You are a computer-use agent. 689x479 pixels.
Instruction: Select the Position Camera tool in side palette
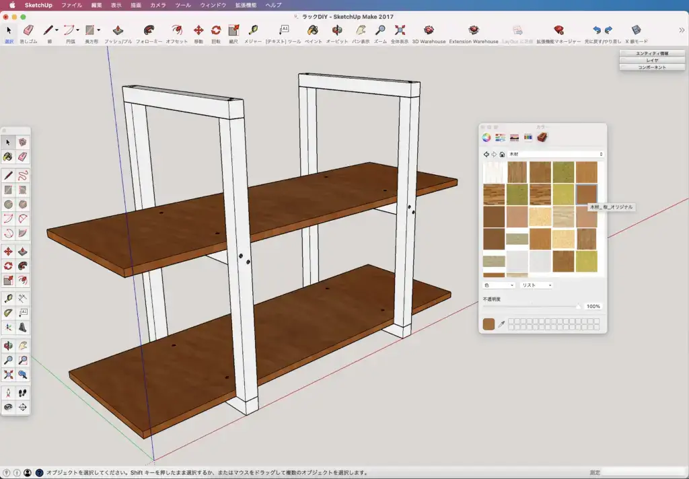(x=8, y=393)
